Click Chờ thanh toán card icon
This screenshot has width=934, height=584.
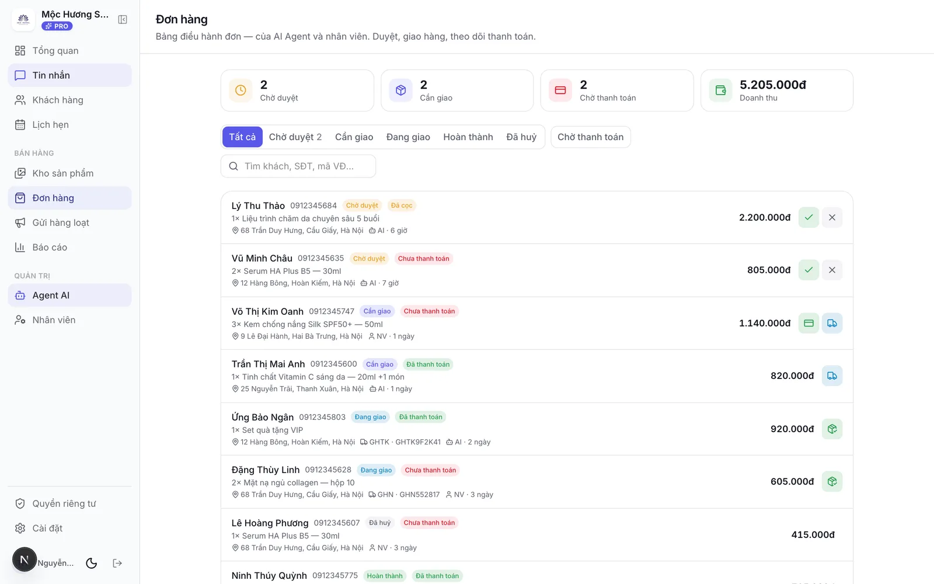[x=560, y=91]
